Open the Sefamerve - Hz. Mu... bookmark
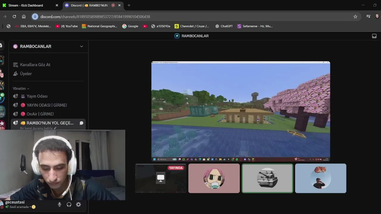381x214 pixels. click(x=255, y=26)
